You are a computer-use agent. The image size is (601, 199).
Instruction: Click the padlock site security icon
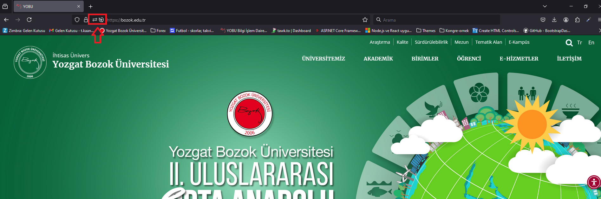(x=86, y=20)
